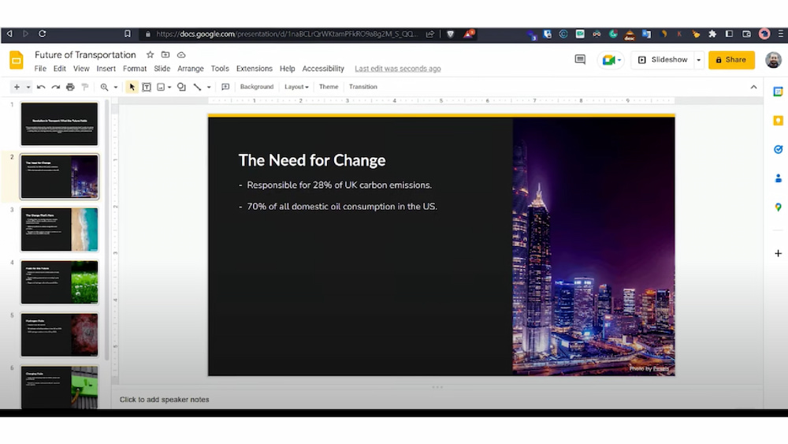The width and height of the screenshot is (788, 444).
Task: Click the 'Last edit was seconds ago' link
Action: (x=397, y=69)
